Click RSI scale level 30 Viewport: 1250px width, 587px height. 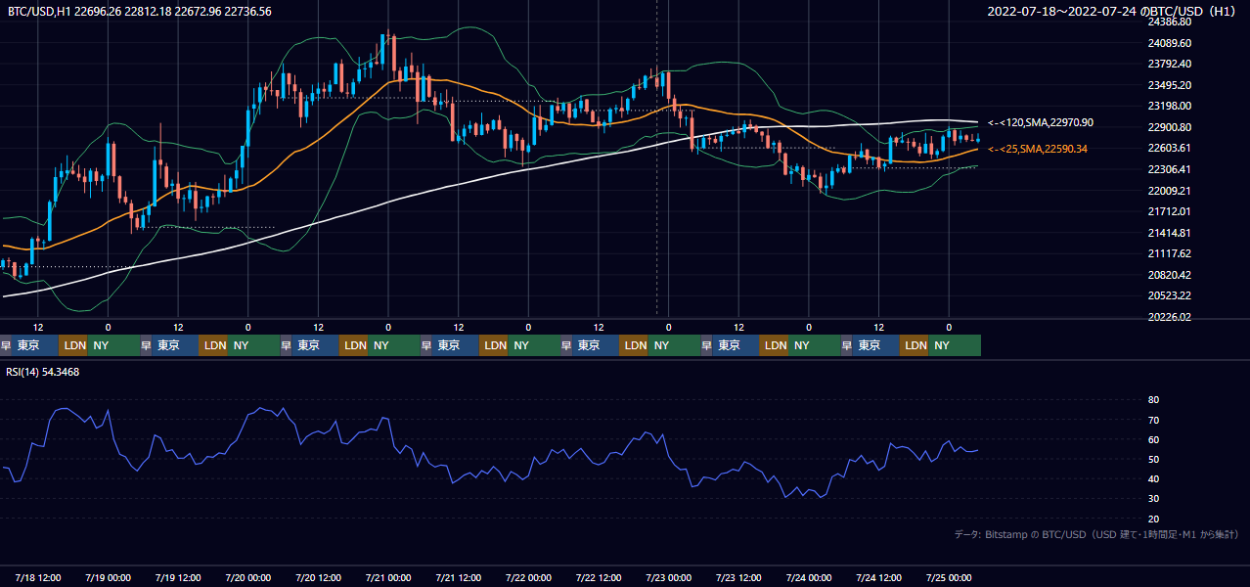pyautogui.click(x=1153, y=498)
